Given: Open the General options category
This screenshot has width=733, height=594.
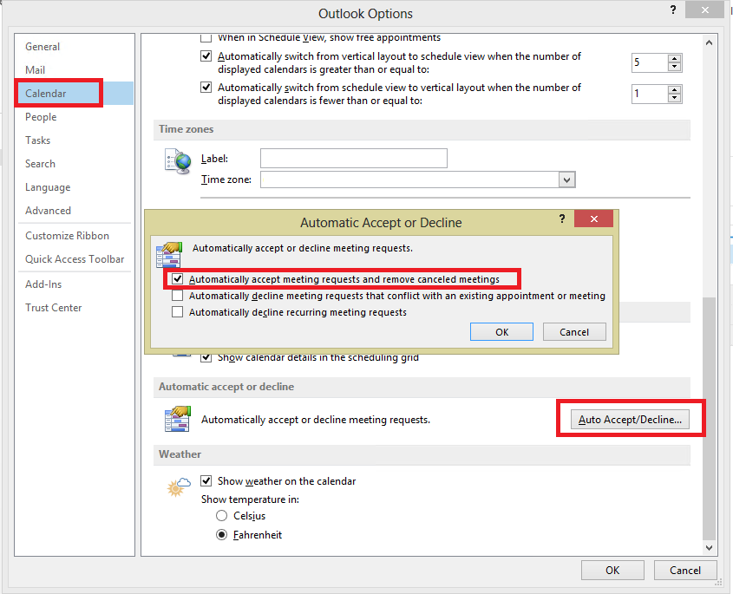Looking at the screenshot, I should (x=43, y=47).
